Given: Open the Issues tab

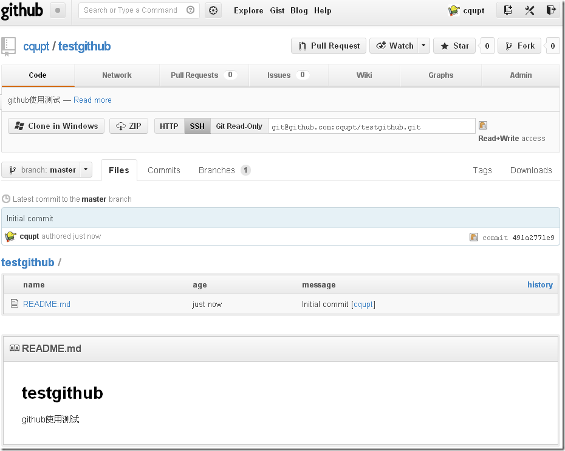Looking at the screenshot, I should click(x=288, y=75).
